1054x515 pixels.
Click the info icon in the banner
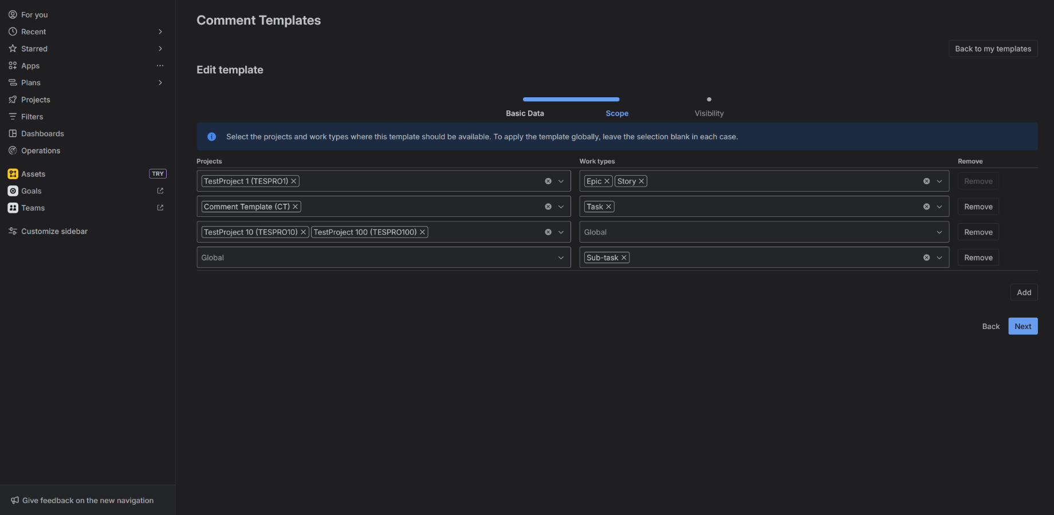[211, 136]
